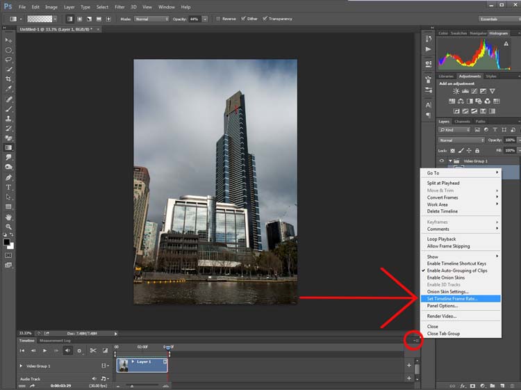Viewport: 521px width, 390px height.
Task: Click the Layer 1 clip in timeline
Action: point(146,366)
